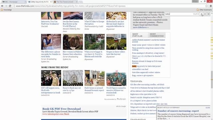The width and height of the screenshot is (213, 120).
Task: Open Girl dies after consuming noodles link
Action: (147, 85)
